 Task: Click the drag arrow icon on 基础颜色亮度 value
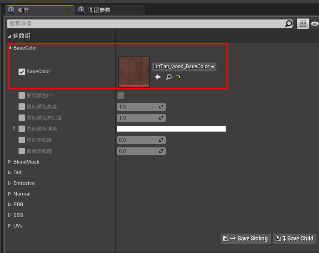click(161, 107)
